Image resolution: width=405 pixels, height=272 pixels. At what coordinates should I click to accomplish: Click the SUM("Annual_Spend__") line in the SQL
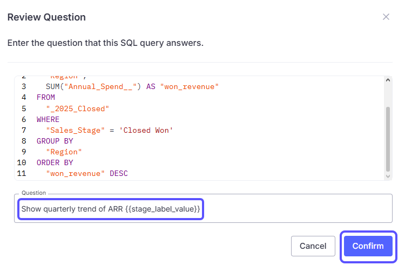(132, 86)
